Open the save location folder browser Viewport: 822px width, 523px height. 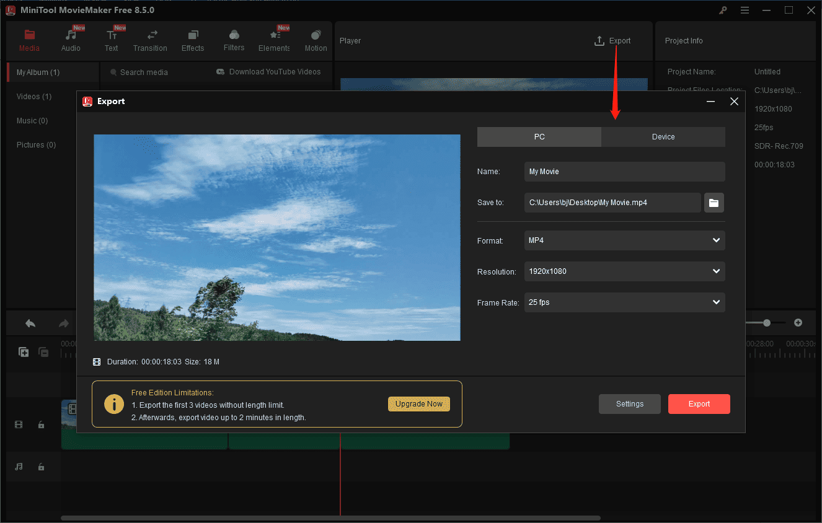point(714,202)
